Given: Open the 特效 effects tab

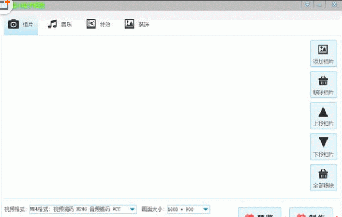Looking at the screenshot, I should click(x=98, y=25).
